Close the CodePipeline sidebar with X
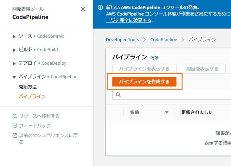 point(83,9)
